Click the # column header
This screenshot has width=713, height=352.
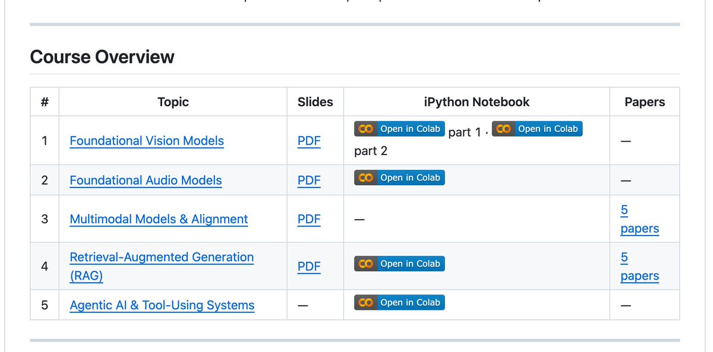pos(45,102)
